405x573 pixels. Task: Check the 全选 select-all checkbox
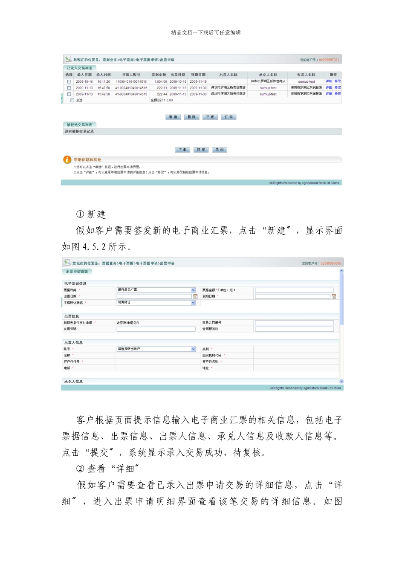(x=72, y=100)
